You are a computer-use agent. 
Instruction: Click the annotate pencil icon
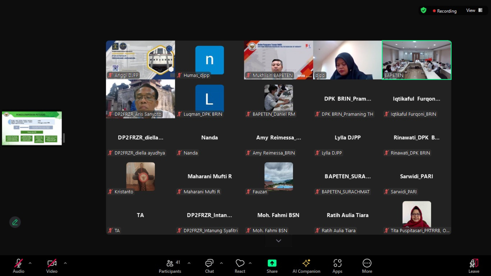[15, 222]
